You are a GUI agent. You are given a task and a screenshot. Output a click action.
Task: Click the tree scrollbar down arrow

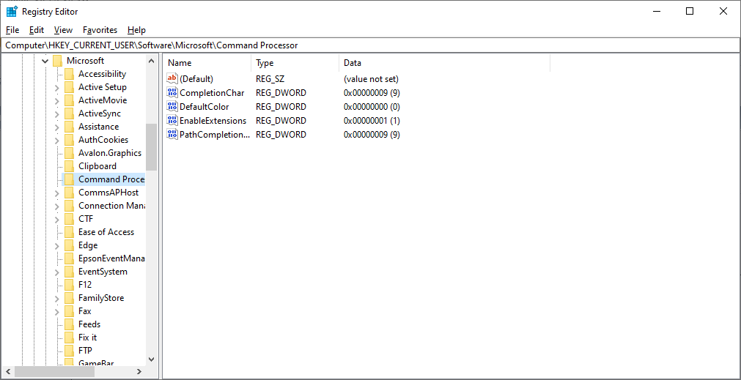click(151, 359)
